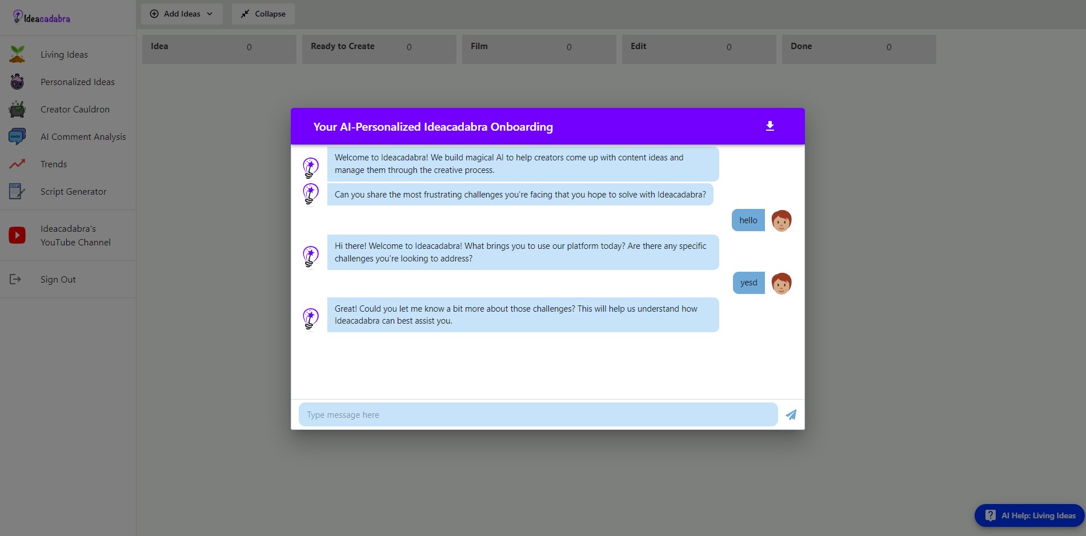The width and height of the screenshot is (1086, 536).
Task: Click the onboarding dialog title text
Action: point(433,127)
